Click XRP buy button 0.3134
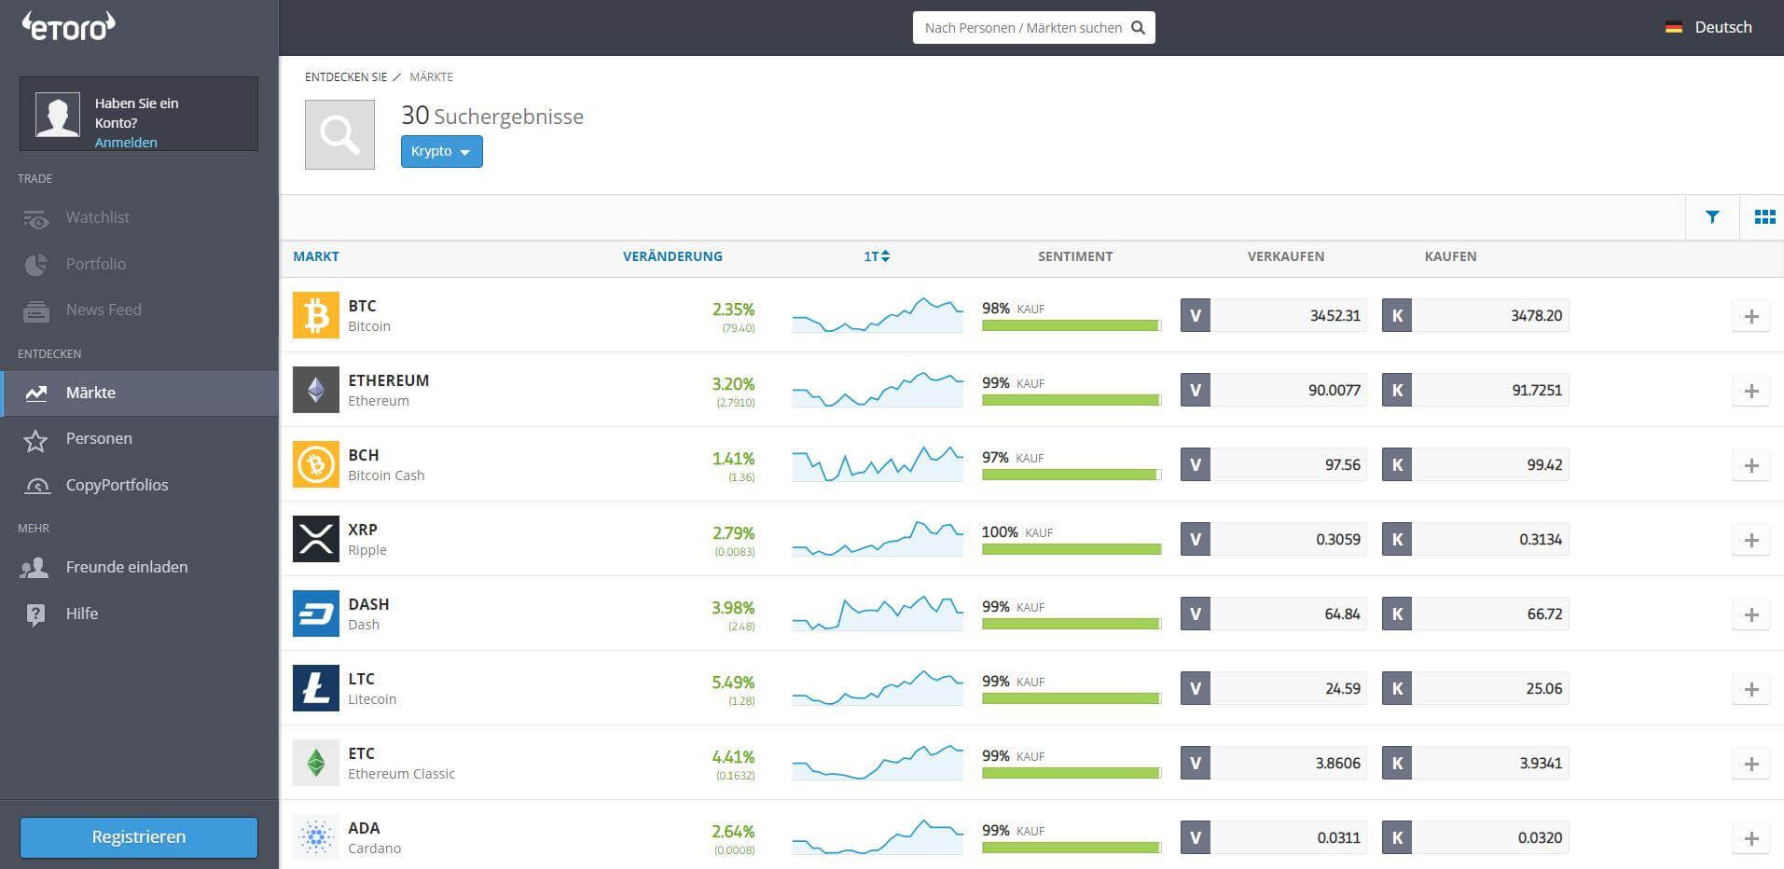The height and width of the screenshot is (869, 1784). (1475, 539)
